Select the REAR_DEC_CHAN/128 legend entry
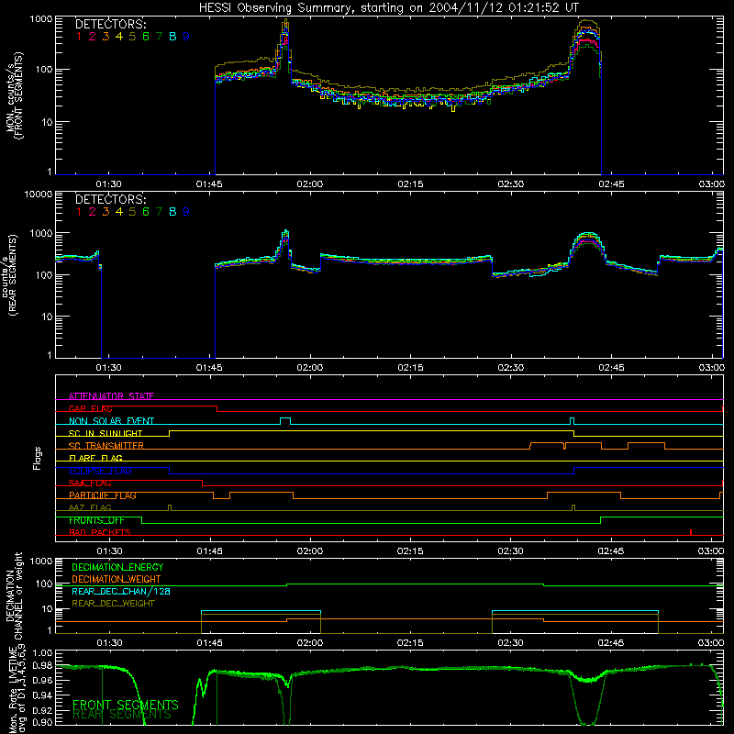Screen dimensions: 734x734 [121, 591]
